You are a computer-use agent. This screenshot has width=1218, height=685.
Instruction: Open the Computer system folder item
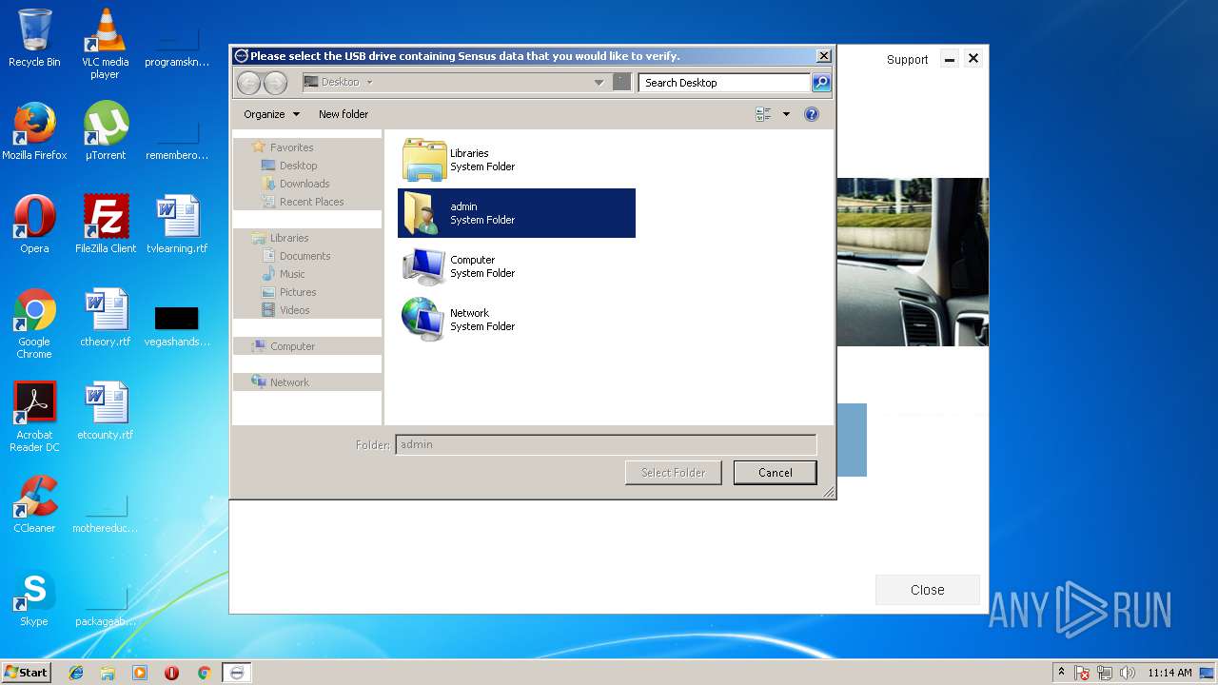click(517, 266)
